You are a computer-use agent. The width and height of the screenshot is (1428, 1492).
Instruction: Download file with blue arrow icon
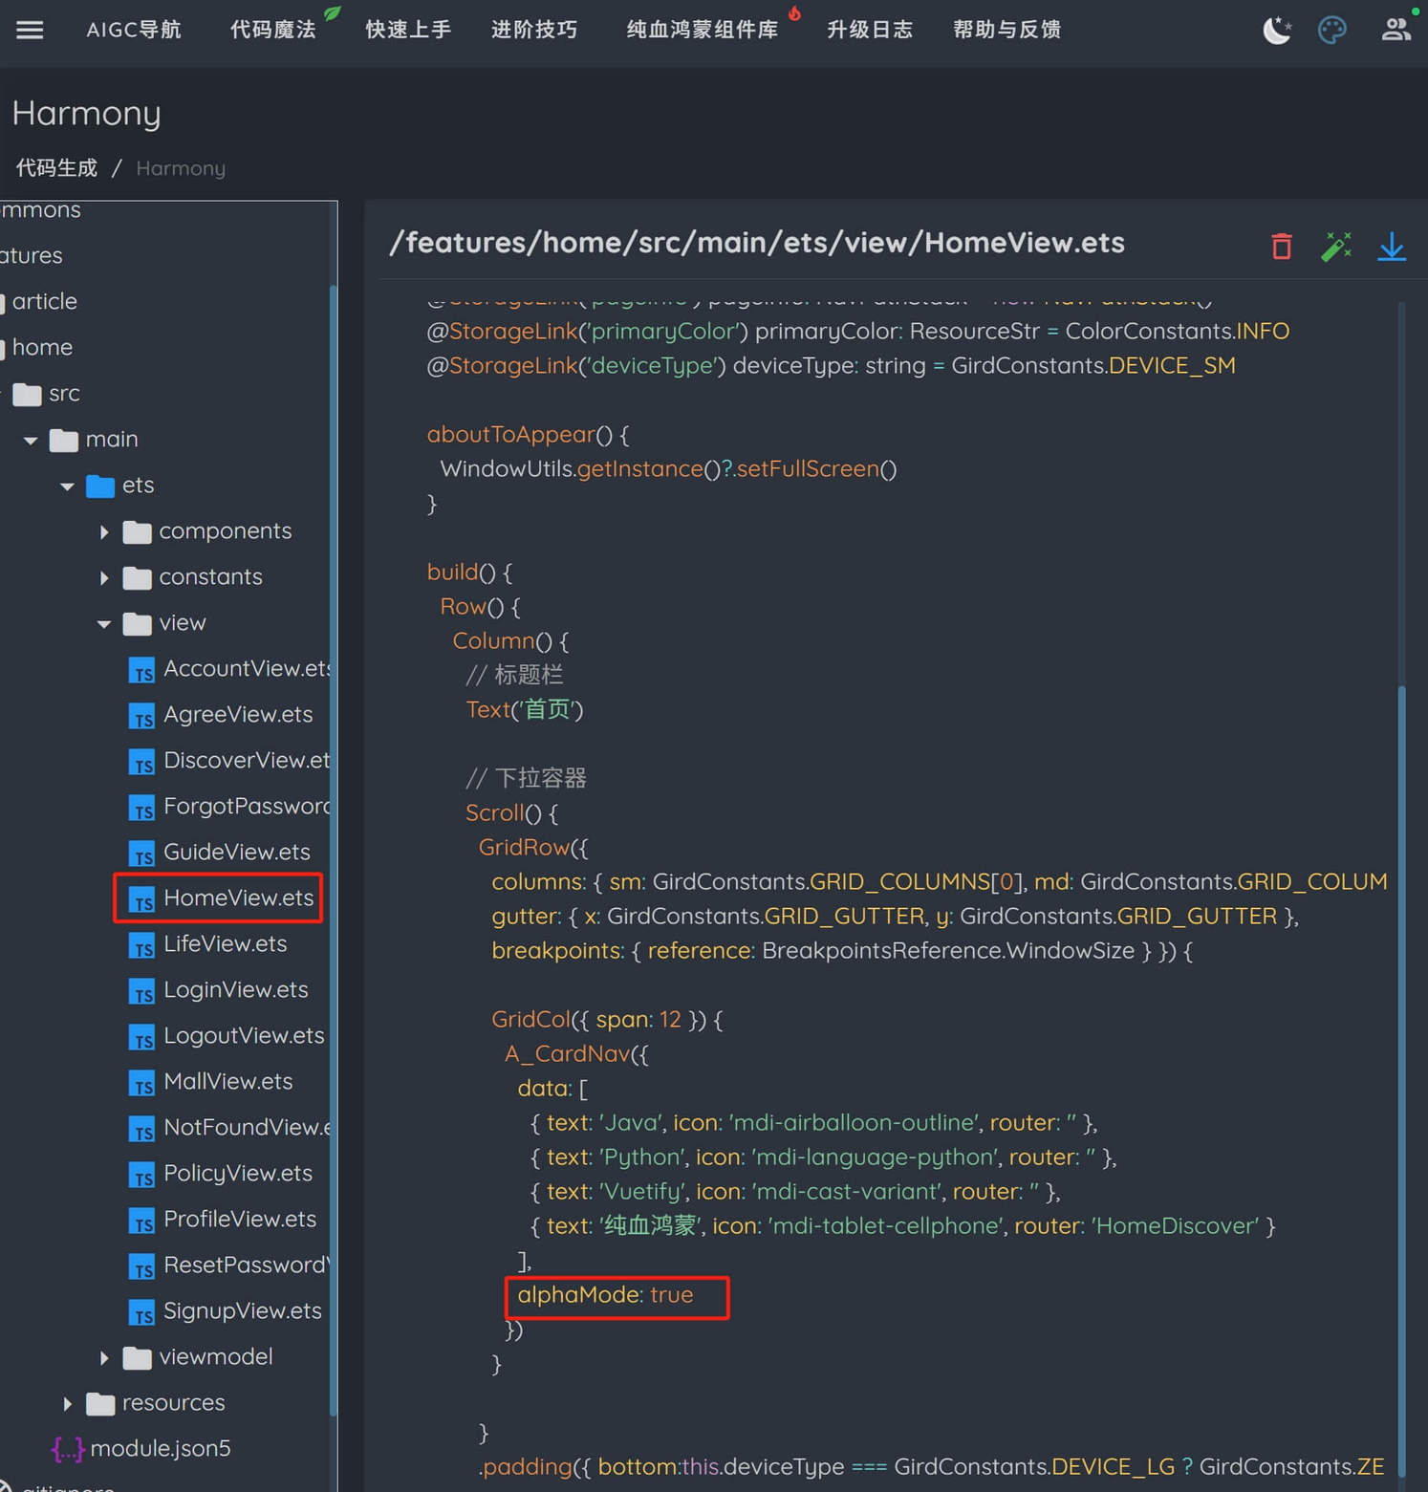point(1392,247)
